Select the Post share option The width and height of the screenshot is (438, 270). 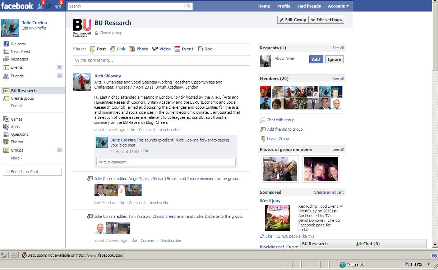click(x=98, y=49)
